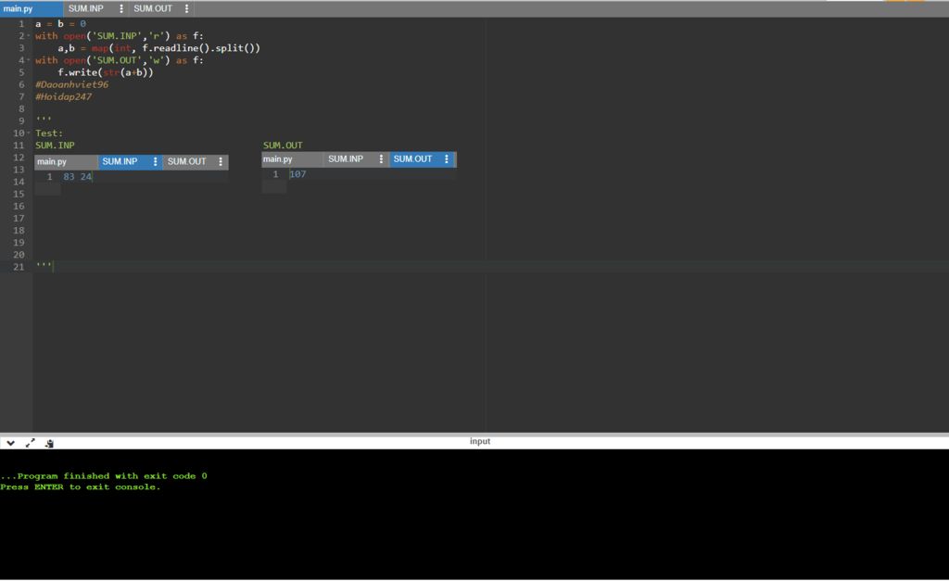949x581 pixels.
Task: Click line number 8 in the gutter
Action: coord(21,109)
